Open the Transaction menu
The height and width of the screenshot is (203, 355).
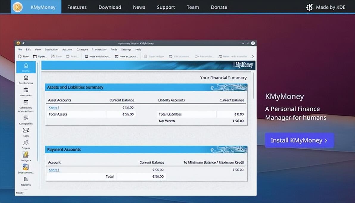pos(99,49)
